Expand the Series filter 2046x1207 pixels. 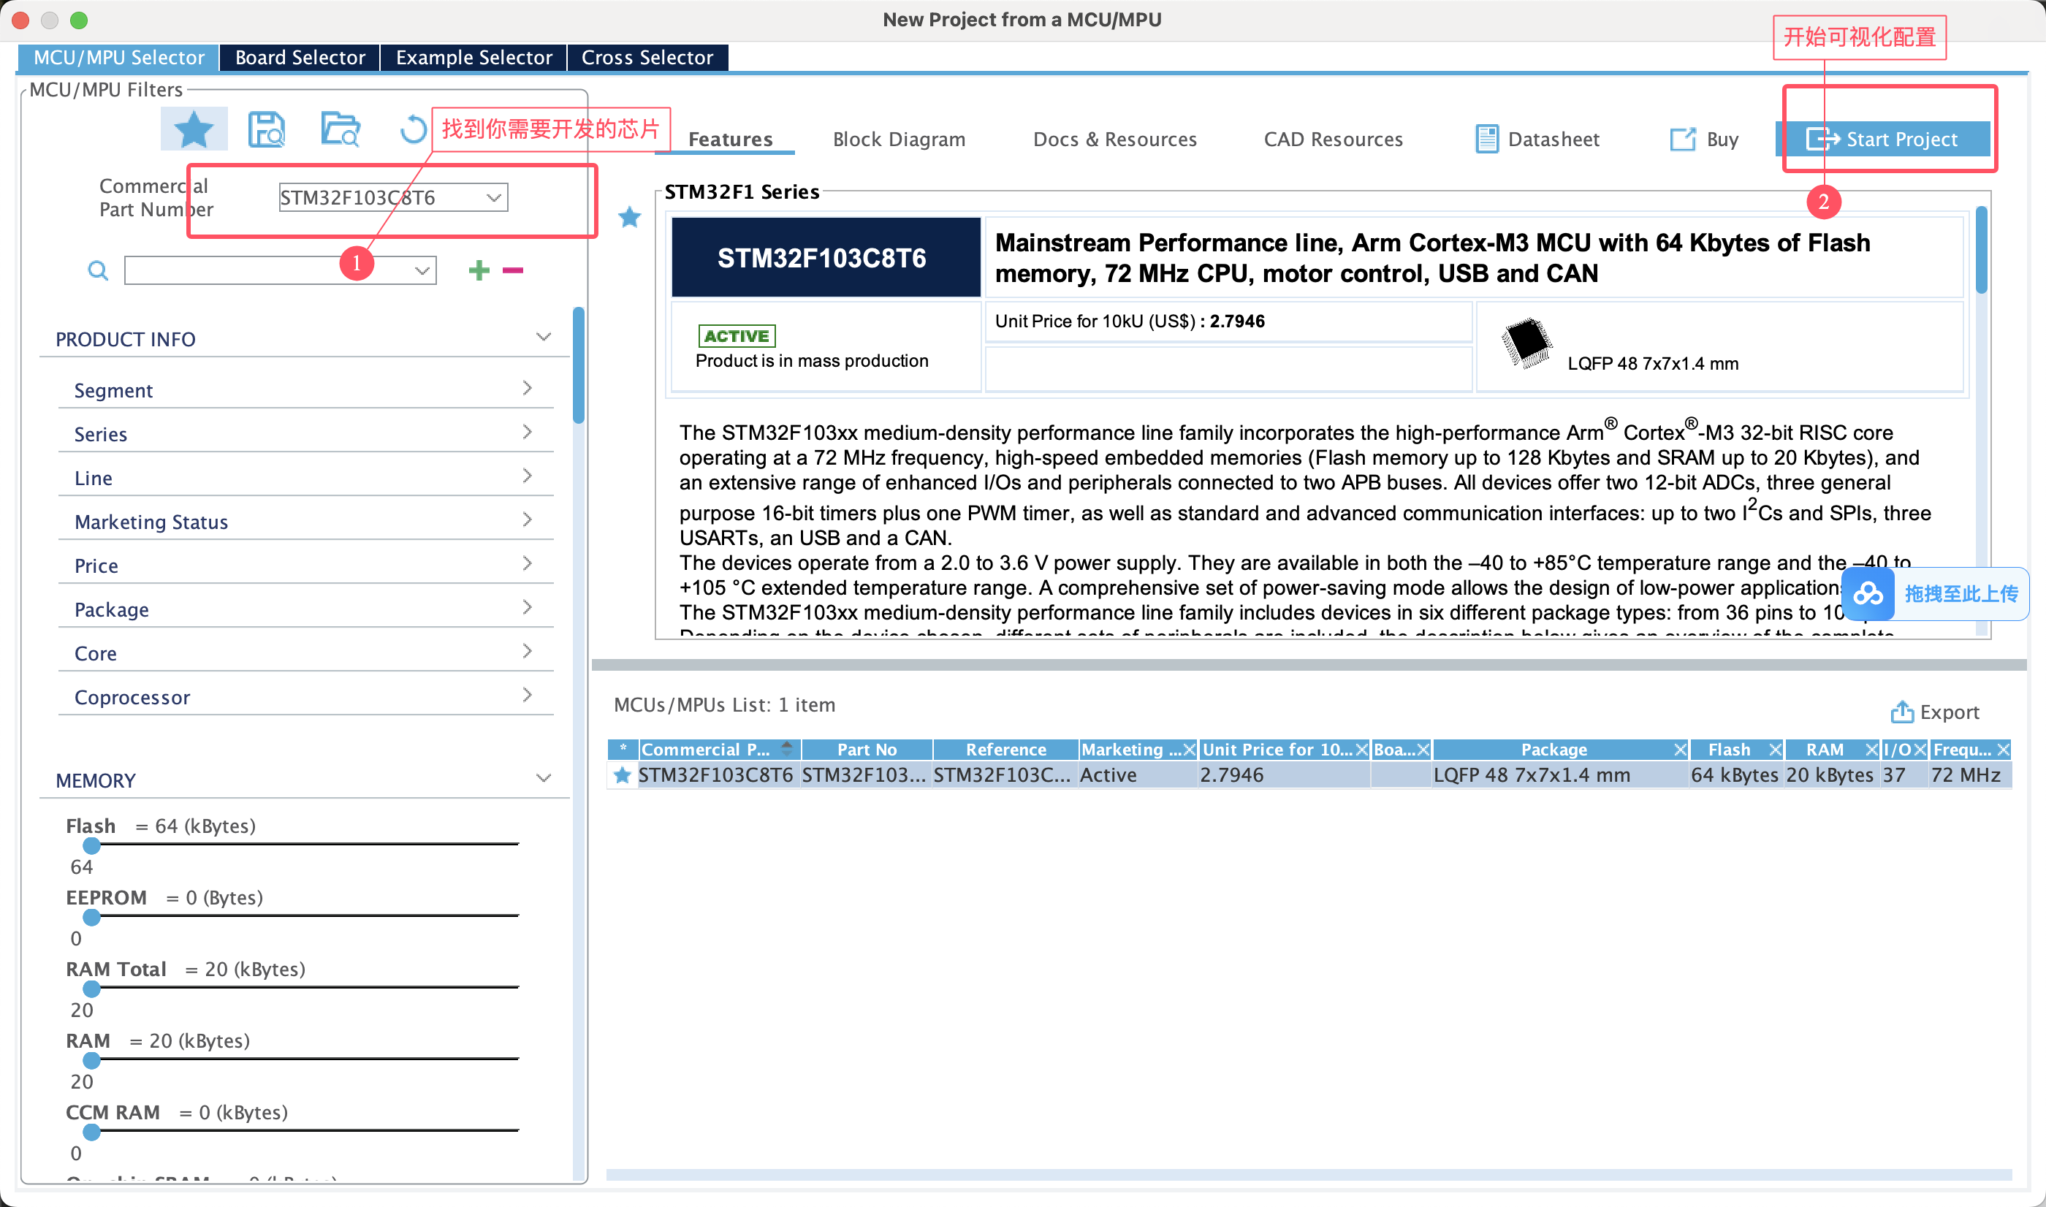pos(527,432)
